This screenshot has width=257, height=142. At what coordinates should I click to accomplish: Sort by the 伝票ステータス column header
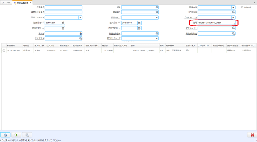(x=93, y=46)
